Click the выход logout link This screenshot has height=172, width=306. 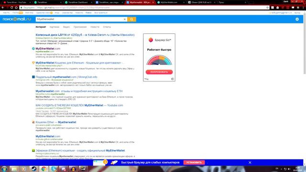point(297,13)
